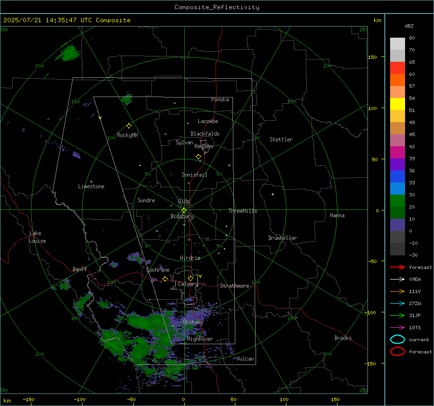The width and height of the screenshot is (434, 406).
Task: Click the RockyMH label
Action: click(x=127, y=135)
